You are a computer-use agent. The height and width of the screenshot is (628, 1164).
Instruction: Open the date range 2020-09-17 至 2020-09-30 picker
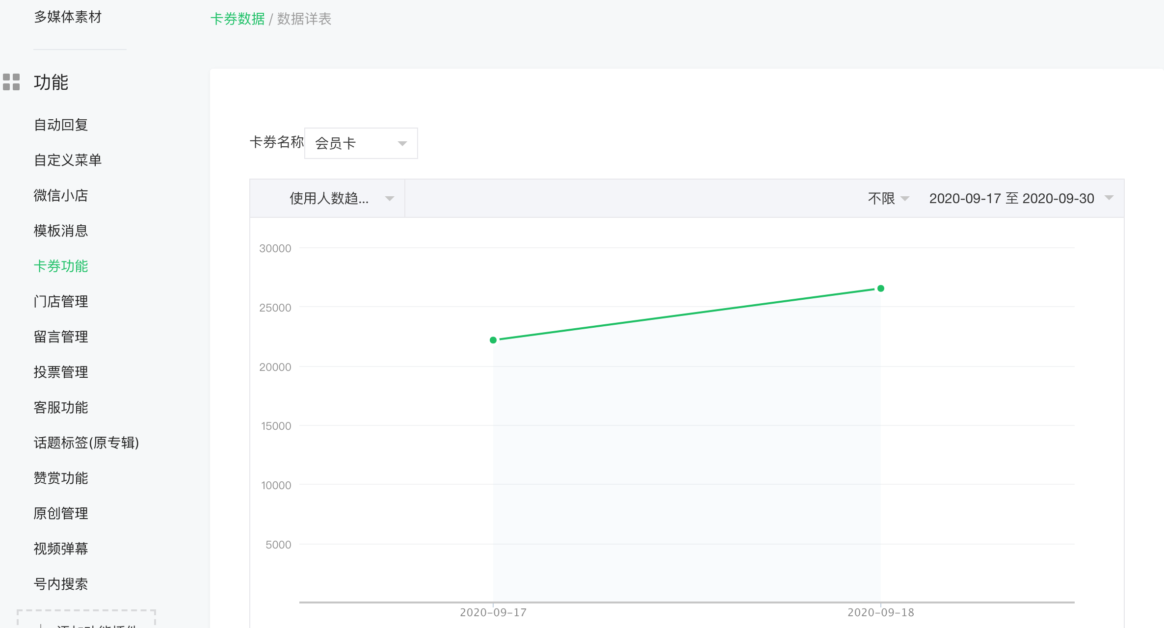1020,198
